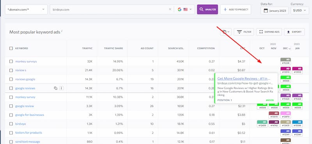
Task: Open the google for businesses keyword link
Action: [x=30, y=115]
